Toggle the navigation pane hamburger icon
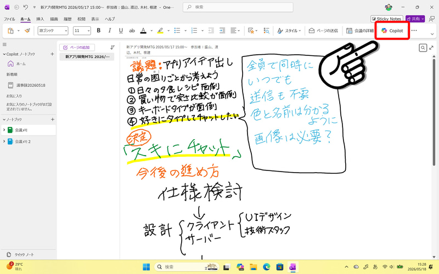 click(x=4, y=44)
